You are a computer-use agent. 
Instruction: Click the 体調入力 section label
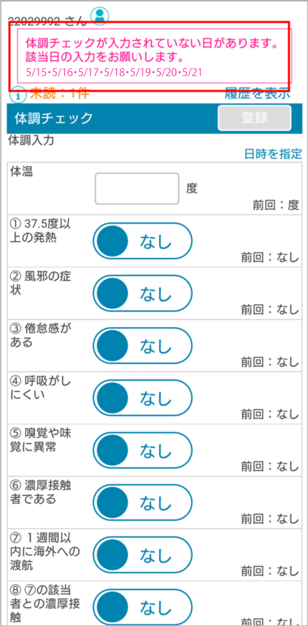pos(31,140)
